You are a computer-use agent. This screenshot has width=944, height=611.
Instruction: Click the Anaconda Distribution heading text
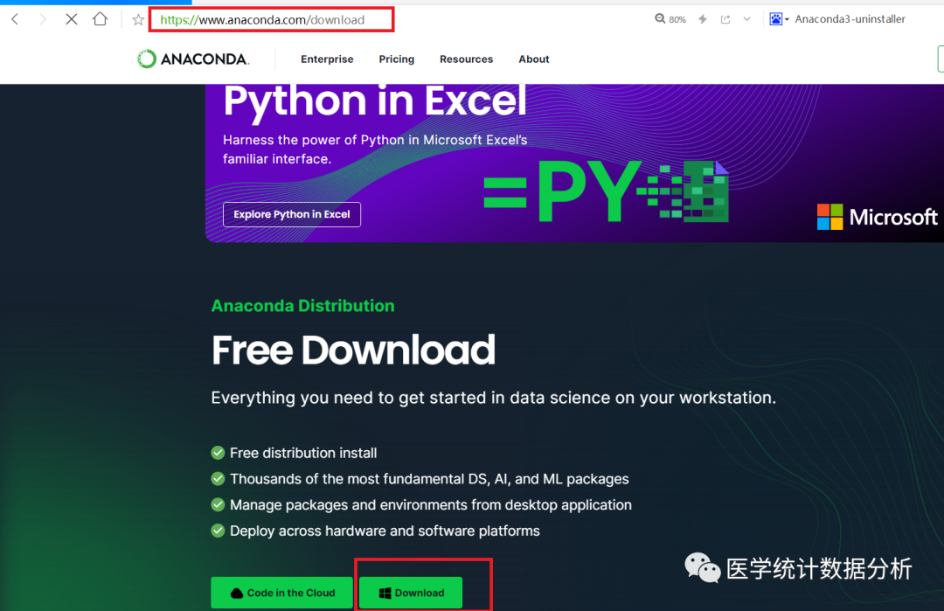point(302,306)
